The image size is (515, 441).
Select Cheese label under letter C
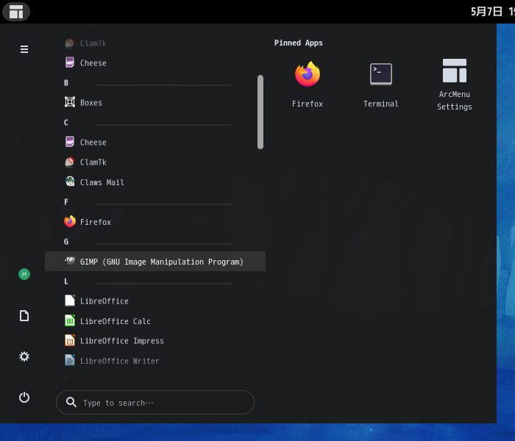coord(93,143)
